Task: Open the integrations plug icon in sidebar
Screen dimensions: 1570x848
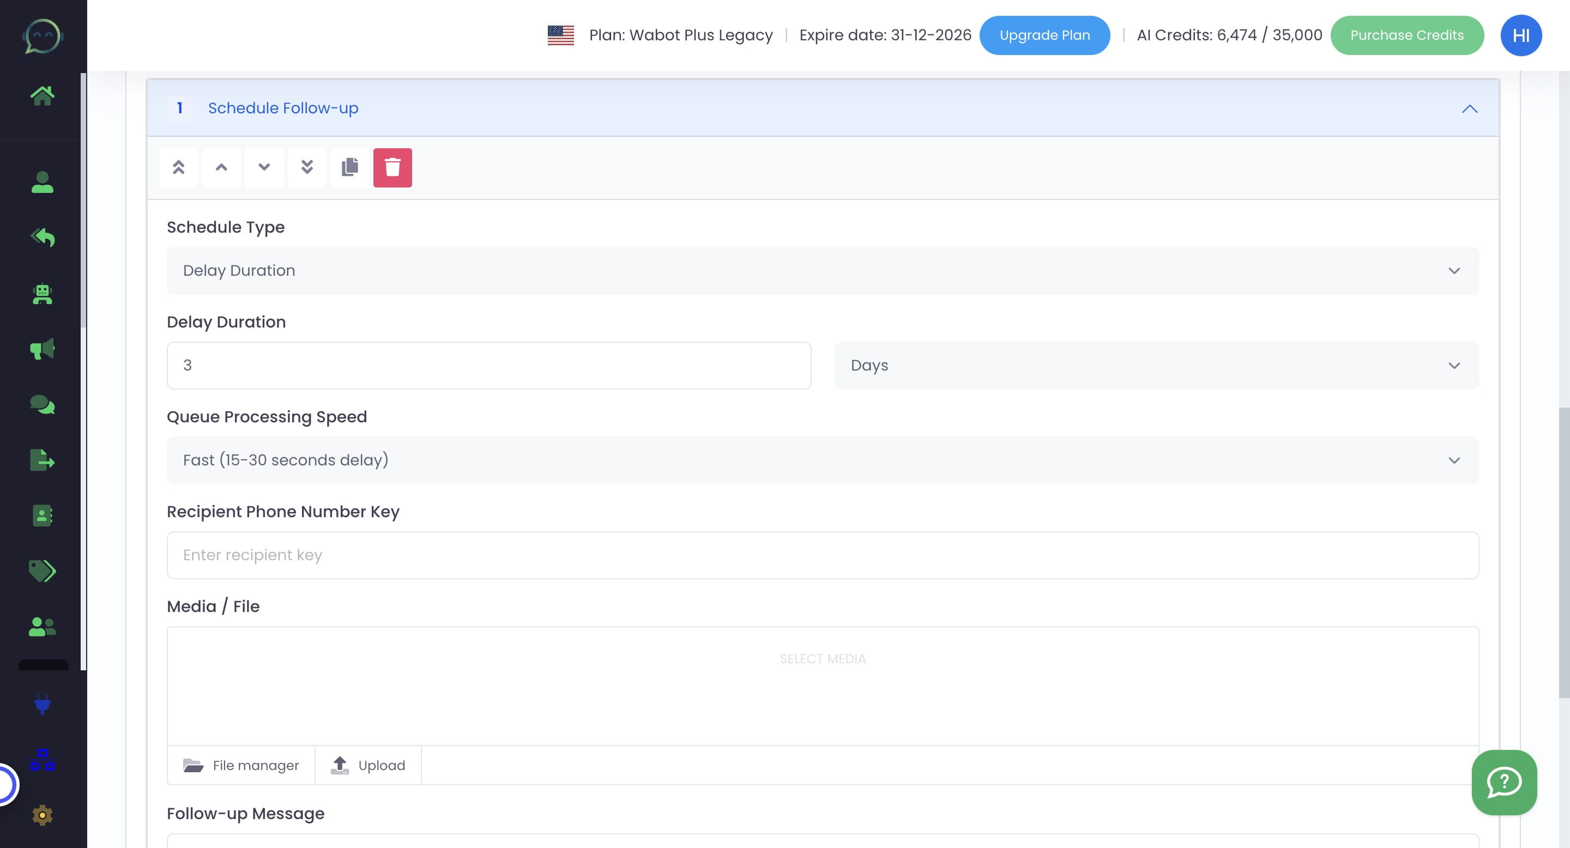Action: coord(41,705)
